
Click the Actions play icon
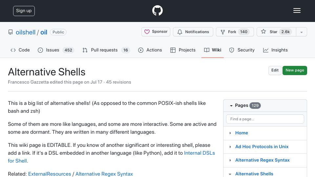141,50
